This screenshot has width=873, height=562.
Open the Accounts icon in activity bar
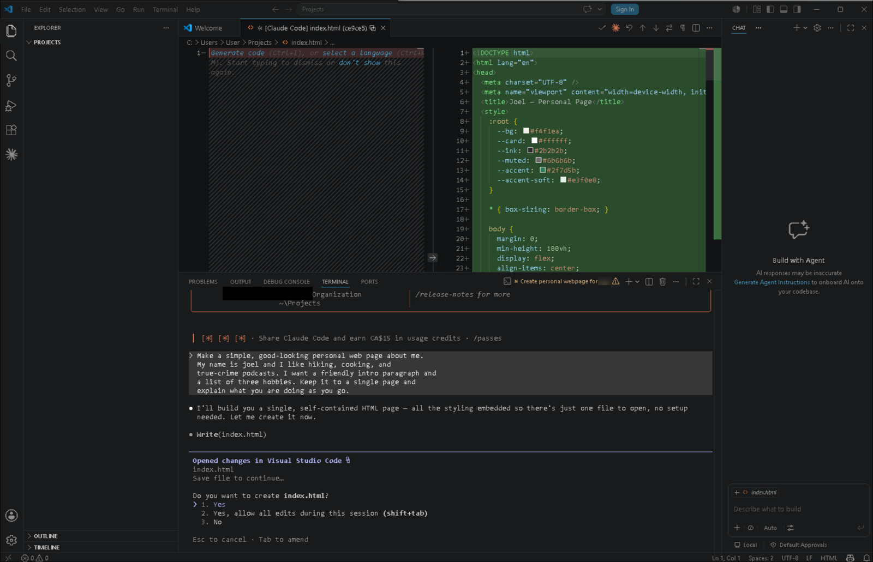coord(11,515)
